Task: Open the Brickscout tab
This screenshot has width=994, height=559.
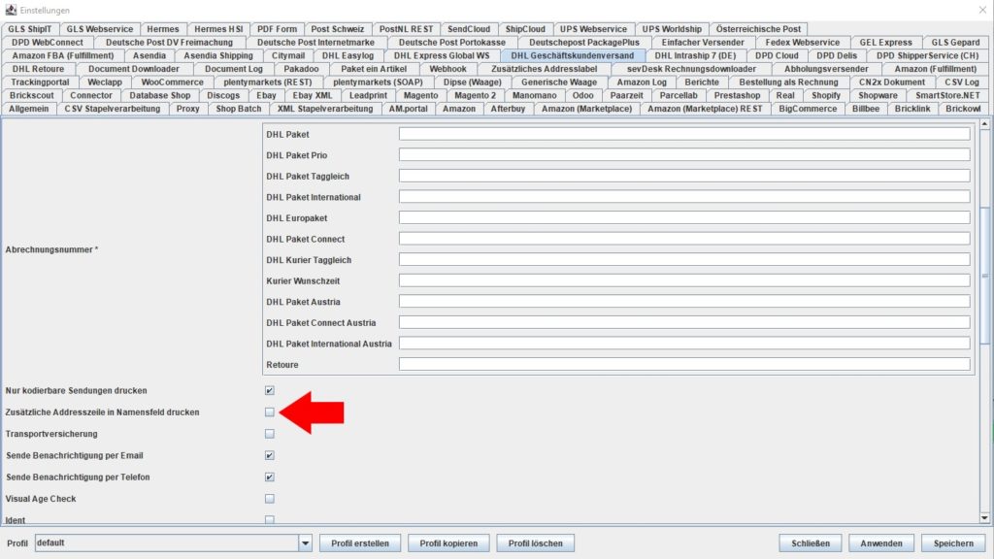Action: coord(32,96)
